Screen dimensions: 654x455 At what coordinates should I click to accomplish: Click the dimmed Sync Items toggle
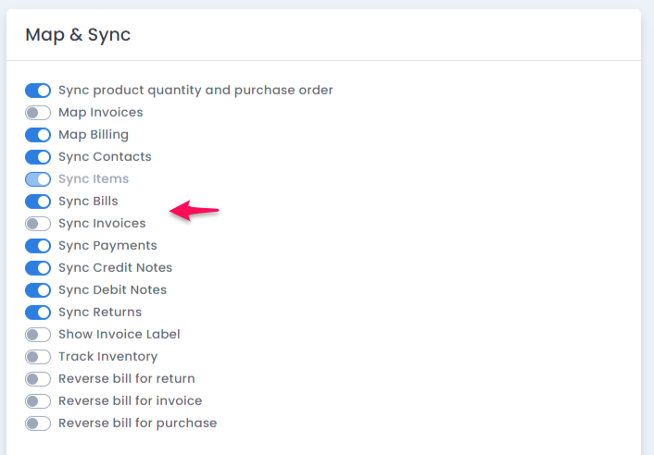tap(38, 179)
